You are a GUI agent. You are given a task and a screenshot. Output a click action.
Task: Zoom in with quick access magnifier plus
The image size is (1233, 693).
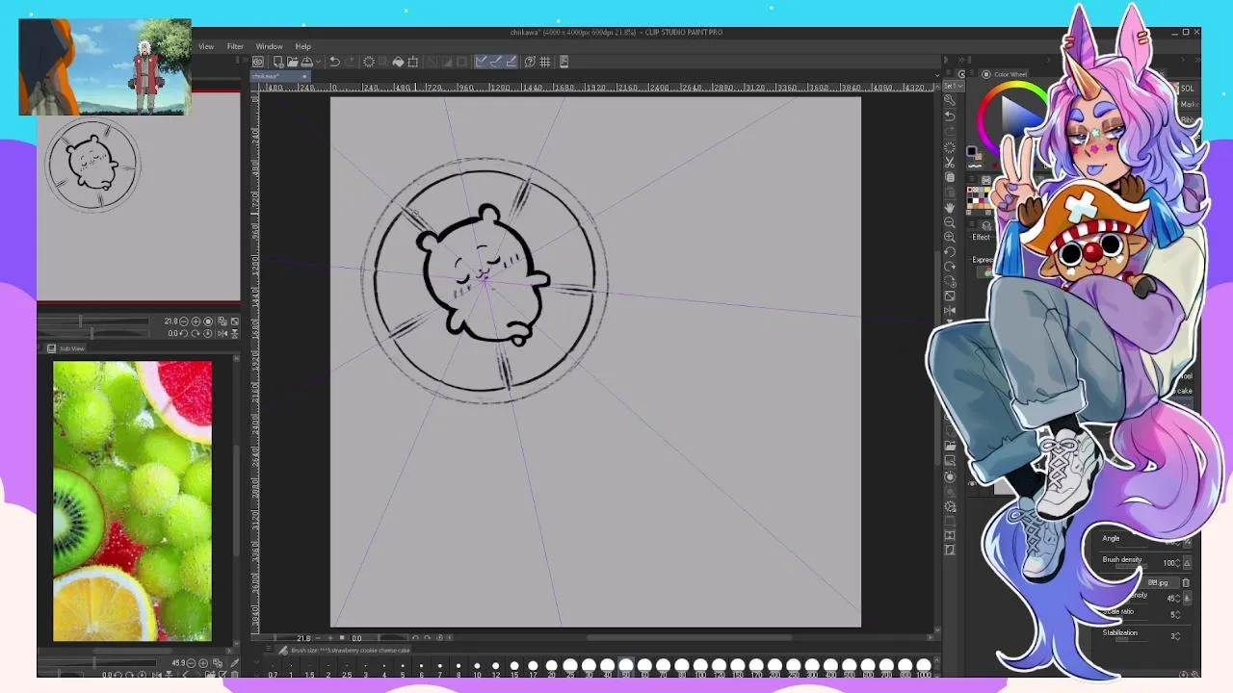click(x=950, y=237)
